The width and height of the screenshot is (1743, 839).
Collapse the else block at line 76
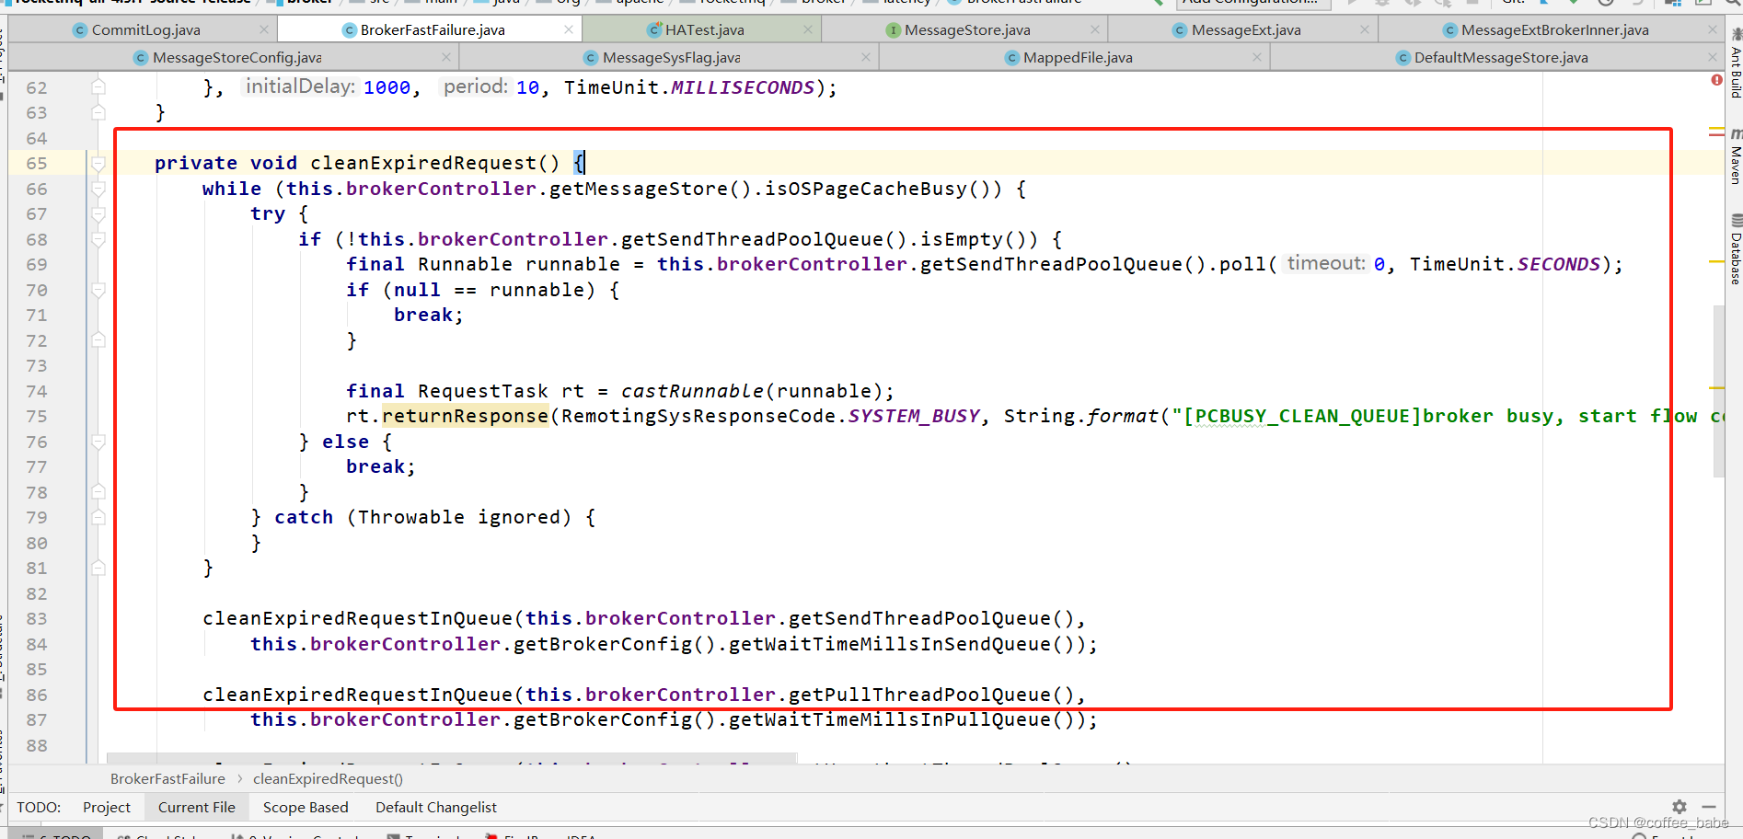pos(98,442)
